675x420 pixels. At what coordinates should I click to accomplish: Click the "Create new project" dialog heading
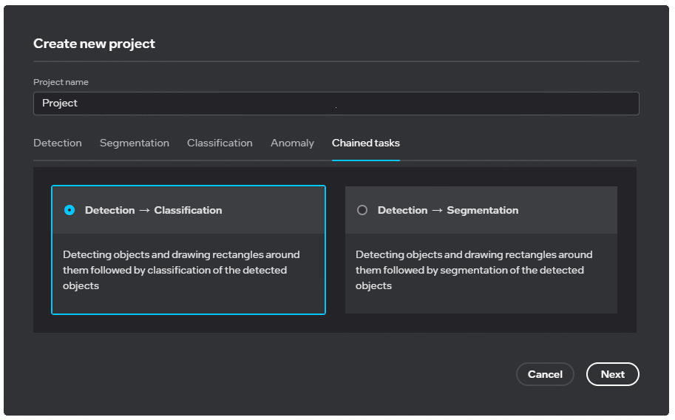(x=94, y=44)
